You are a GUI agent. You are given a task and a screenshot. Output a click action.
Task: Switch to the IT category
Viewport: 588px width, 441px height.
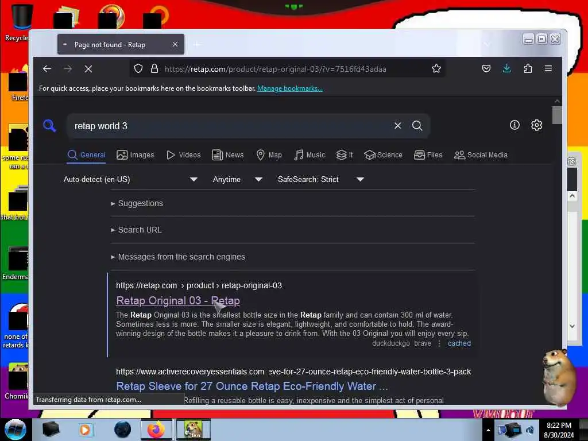345,155
